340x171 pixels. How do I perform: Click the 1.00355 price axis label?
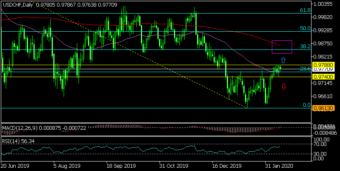(323, 4)
